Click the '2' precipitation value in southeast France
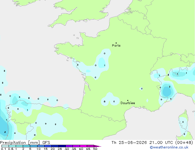The image size is (195, 150). coord(169,87)
